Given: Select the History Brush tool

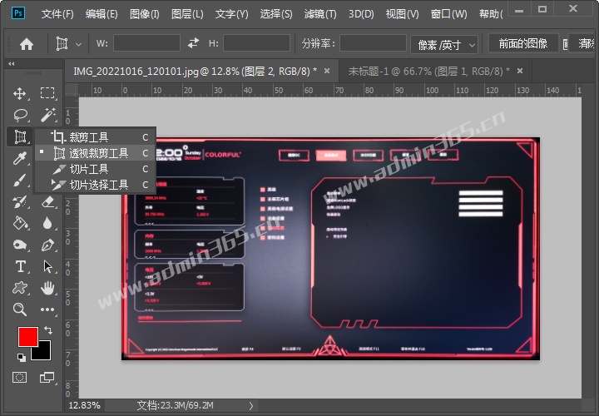Looking at the screenshot, I should (19, 201).
